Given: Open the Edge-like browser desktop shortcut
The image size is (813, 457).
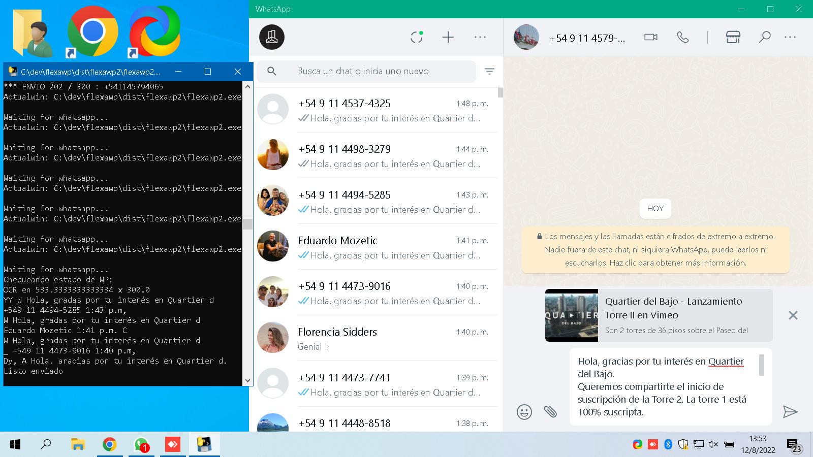Looking at the screenshot, I should pos(154,31).
